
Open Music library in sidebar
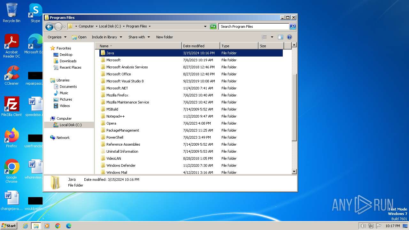pyautogui.click(x=64, y=93)
